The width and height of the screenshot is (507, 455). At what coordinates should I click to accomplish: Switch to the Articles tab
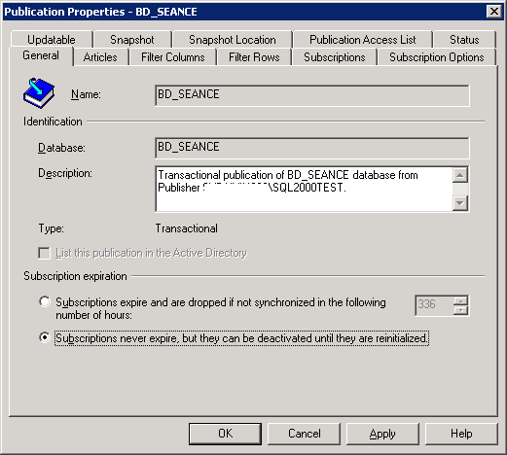coord(100,57)
